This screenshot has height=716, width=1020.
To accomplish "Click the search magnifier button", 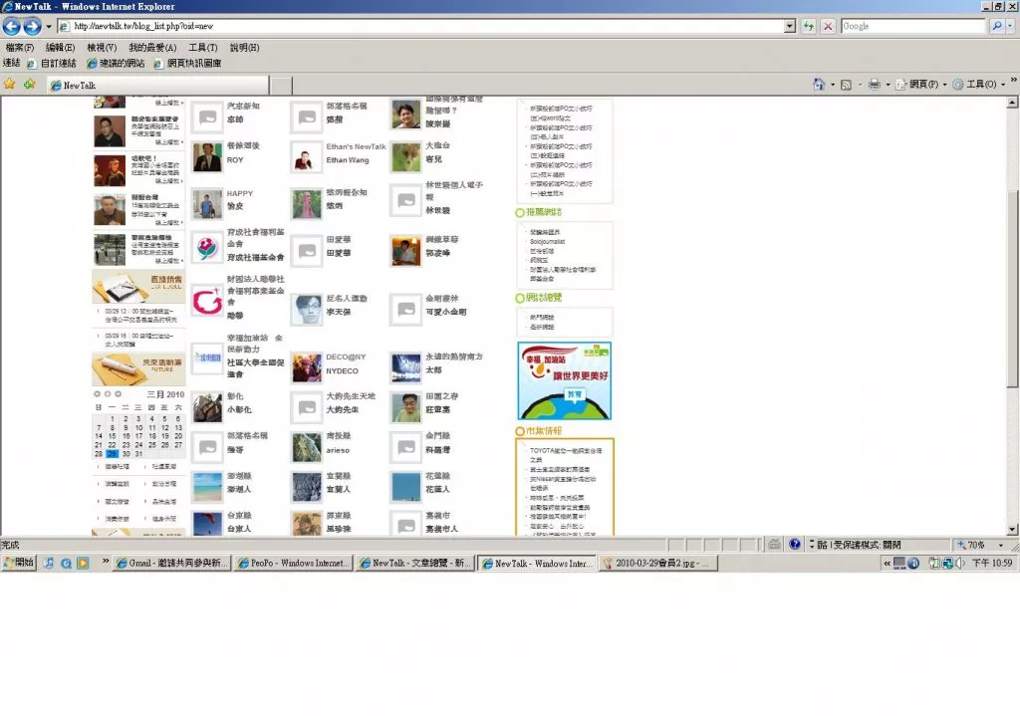I will (x=996, y=26).
